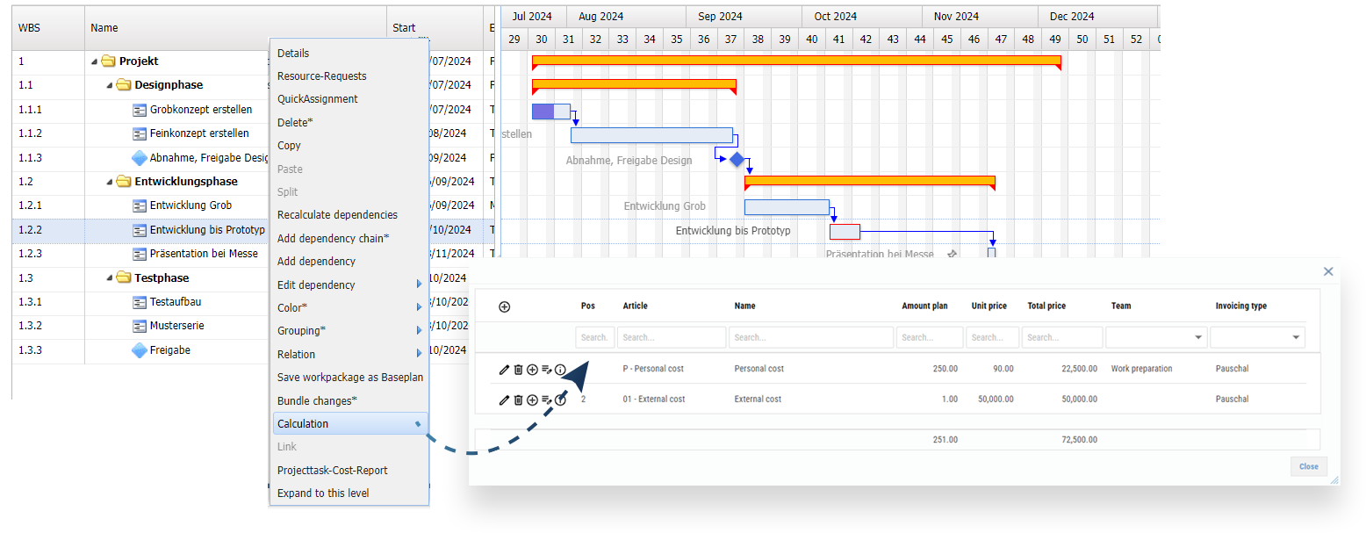Click task icon of Musterserie

pos(139,326)
